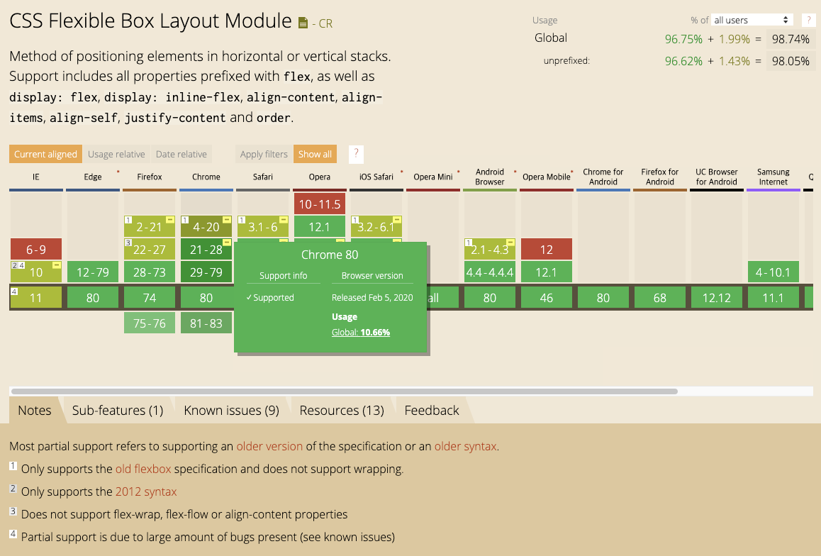The image size is (821, 556).
Task: Select the Firefox 28-73 cell
Action: (x=149, y=272)
